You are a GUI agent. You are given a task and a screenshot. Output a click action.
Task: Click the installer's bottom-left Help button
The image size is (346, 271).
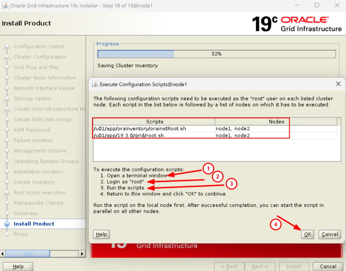(x=18, y=266)
